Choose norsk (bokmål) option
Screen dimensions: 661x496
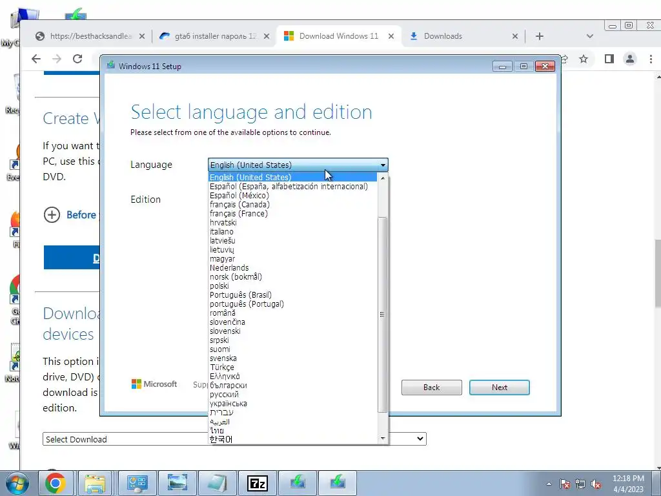point(292,277)
